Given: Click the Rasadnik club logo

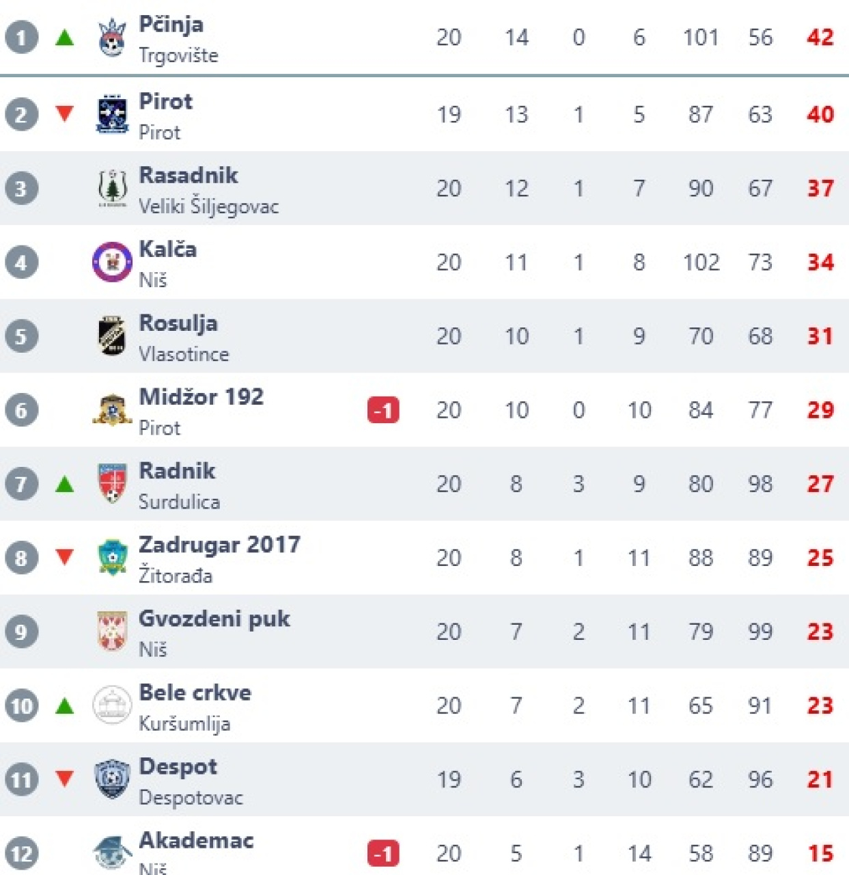Looking at the screenshot, I should pyautogui.click(x=112, y=189).
